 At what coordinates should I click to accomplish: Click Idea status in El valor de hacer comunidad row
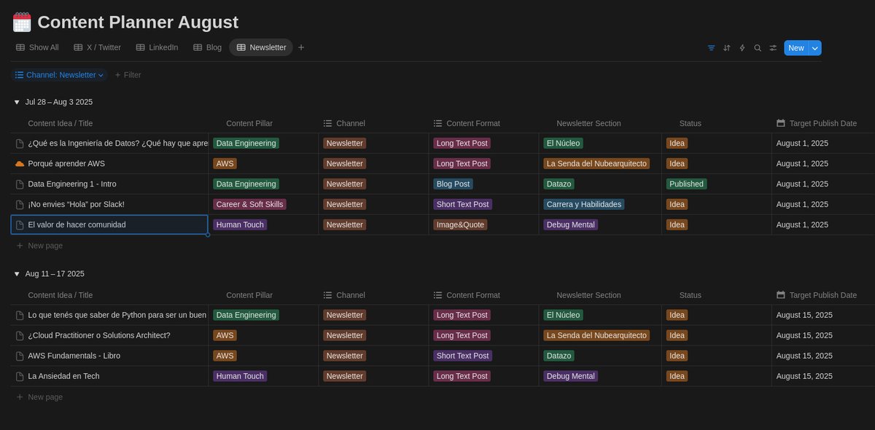(677, 225)
